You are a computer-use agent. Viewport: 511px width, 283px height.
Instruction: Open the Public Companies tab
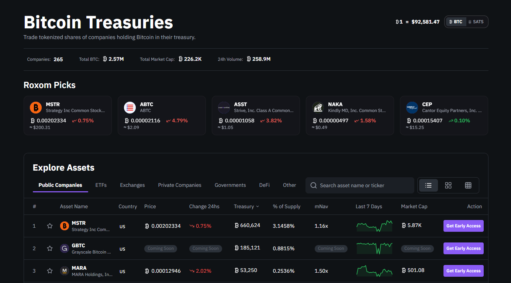pyautogui.click(x=61, y=185)
